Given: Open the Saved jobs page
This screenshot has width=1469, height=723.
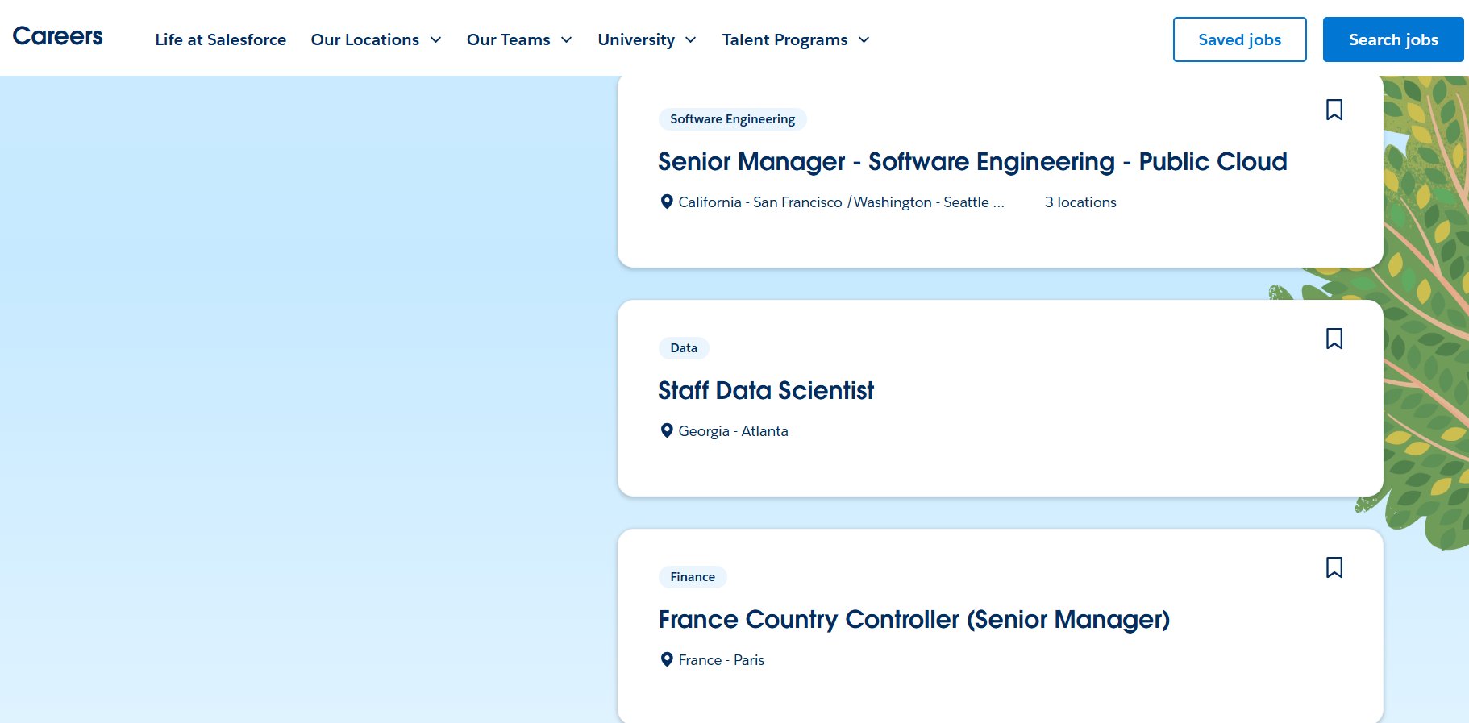Looking at the screenshot, I should tap(1239, 39).
